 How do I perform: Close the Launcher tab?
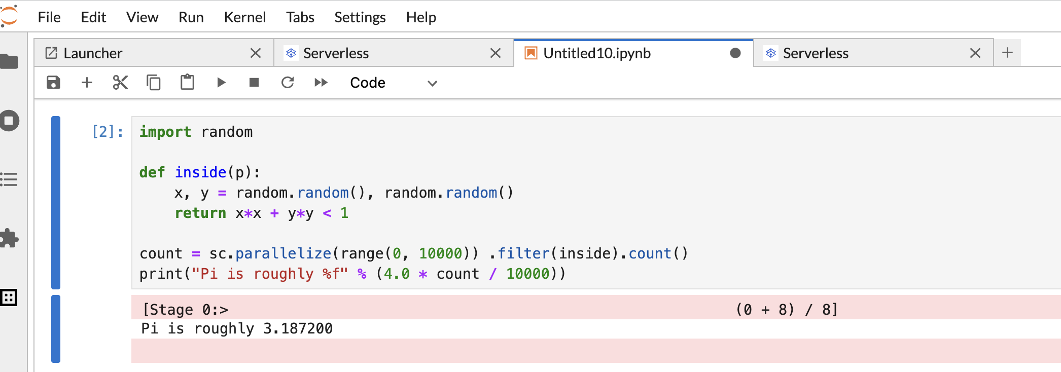coord(256,53)
